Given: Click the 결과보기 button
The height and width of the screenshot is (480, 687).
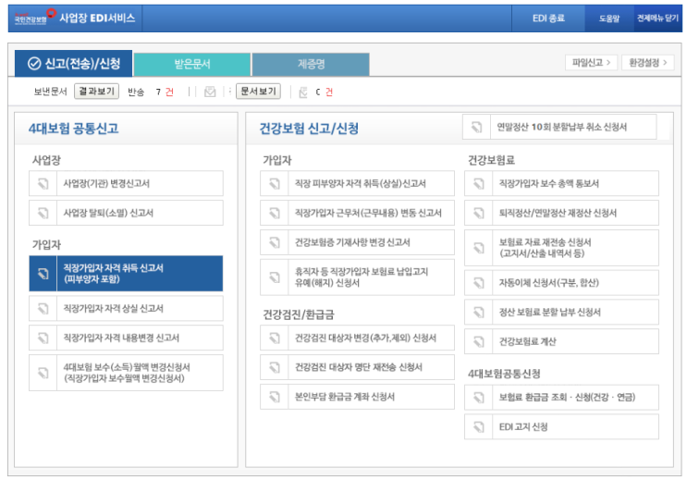Looking at the screenshot, I should point(96,92).
